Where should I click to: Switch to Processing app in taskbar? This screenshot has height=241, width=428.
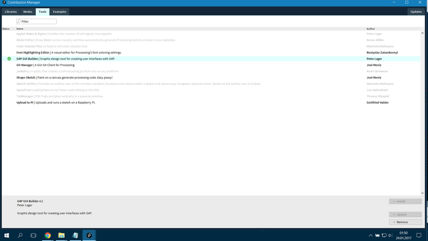click(89, 235)
